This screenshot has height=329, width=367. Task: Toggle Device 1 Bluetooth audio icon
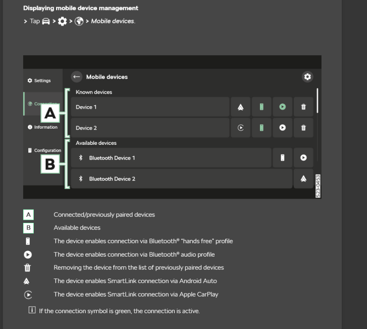(282, 107)
